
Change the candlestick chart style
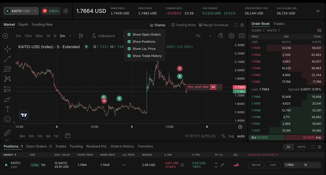click(x=81, y=36)
